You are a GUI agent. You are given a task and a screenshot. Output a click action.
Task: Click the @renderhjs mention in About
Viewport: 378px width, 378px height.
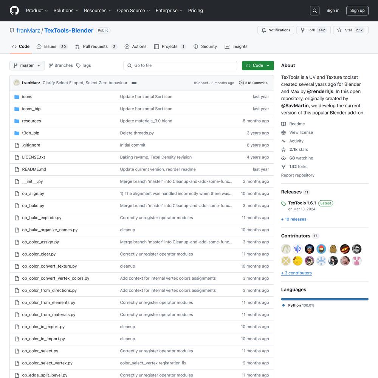click(321, 91)
